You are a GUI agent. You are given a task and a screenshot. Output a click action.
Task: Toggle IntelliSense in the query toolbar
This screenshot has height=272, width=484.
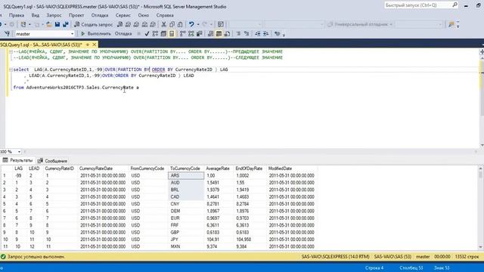coord(172,34)
